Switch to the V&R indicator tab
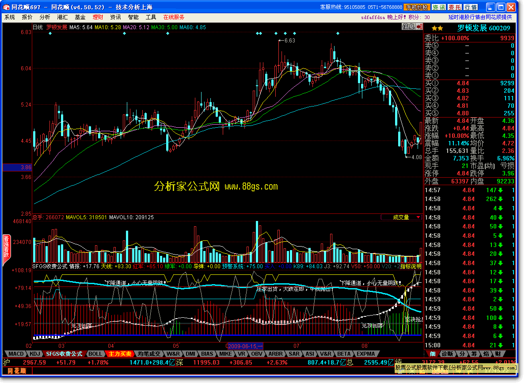This screenshot has width=525, height=384. click(x=326, y=354)
